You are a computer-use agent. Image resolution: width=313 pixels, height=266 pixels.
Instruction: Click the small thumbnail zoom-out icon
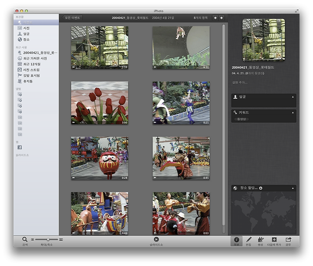point(32,239)
